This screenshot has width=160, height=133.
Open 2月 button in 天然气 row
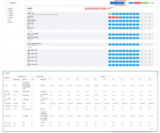(x=113, y=14)
